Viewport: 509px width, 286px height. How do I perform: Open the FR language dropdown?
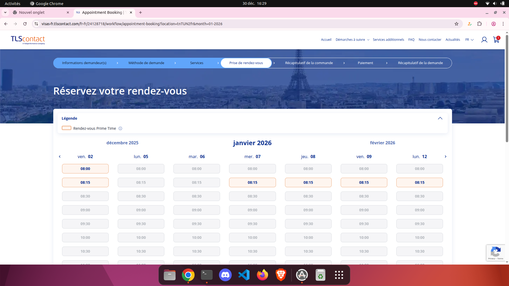(469, 40)
